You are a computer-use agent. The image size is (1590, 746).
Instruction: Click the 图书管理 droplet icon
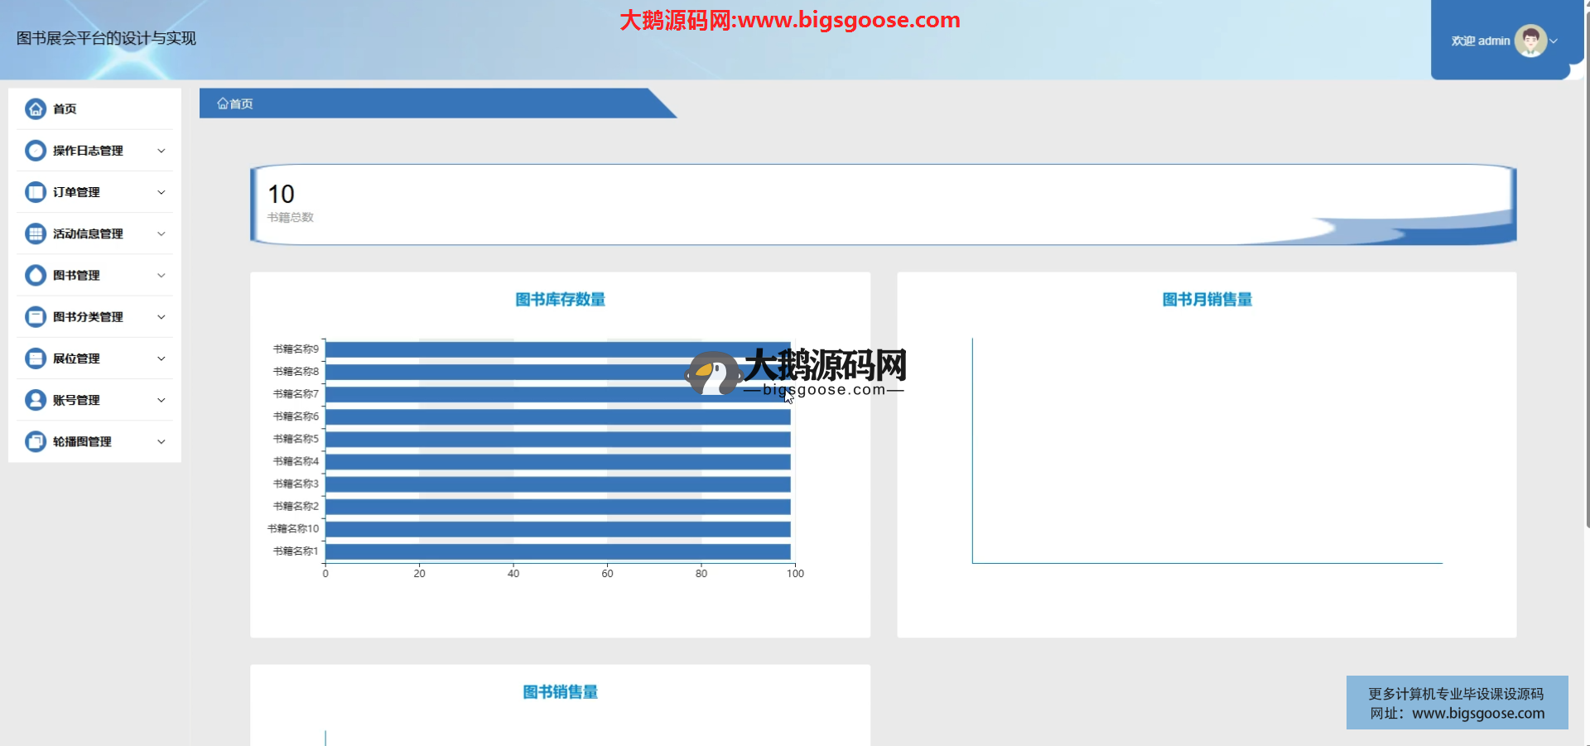(36, 275)
